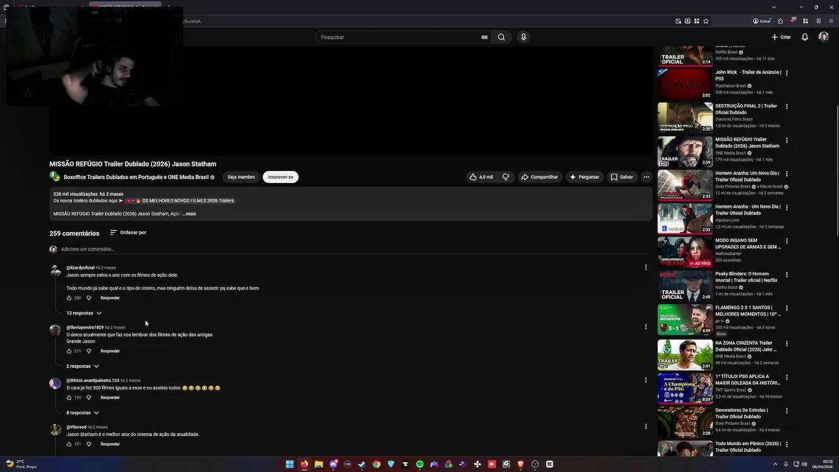Click the Perguntar button
The width and height of the screenshot is (839, 472).
(584, 177)
